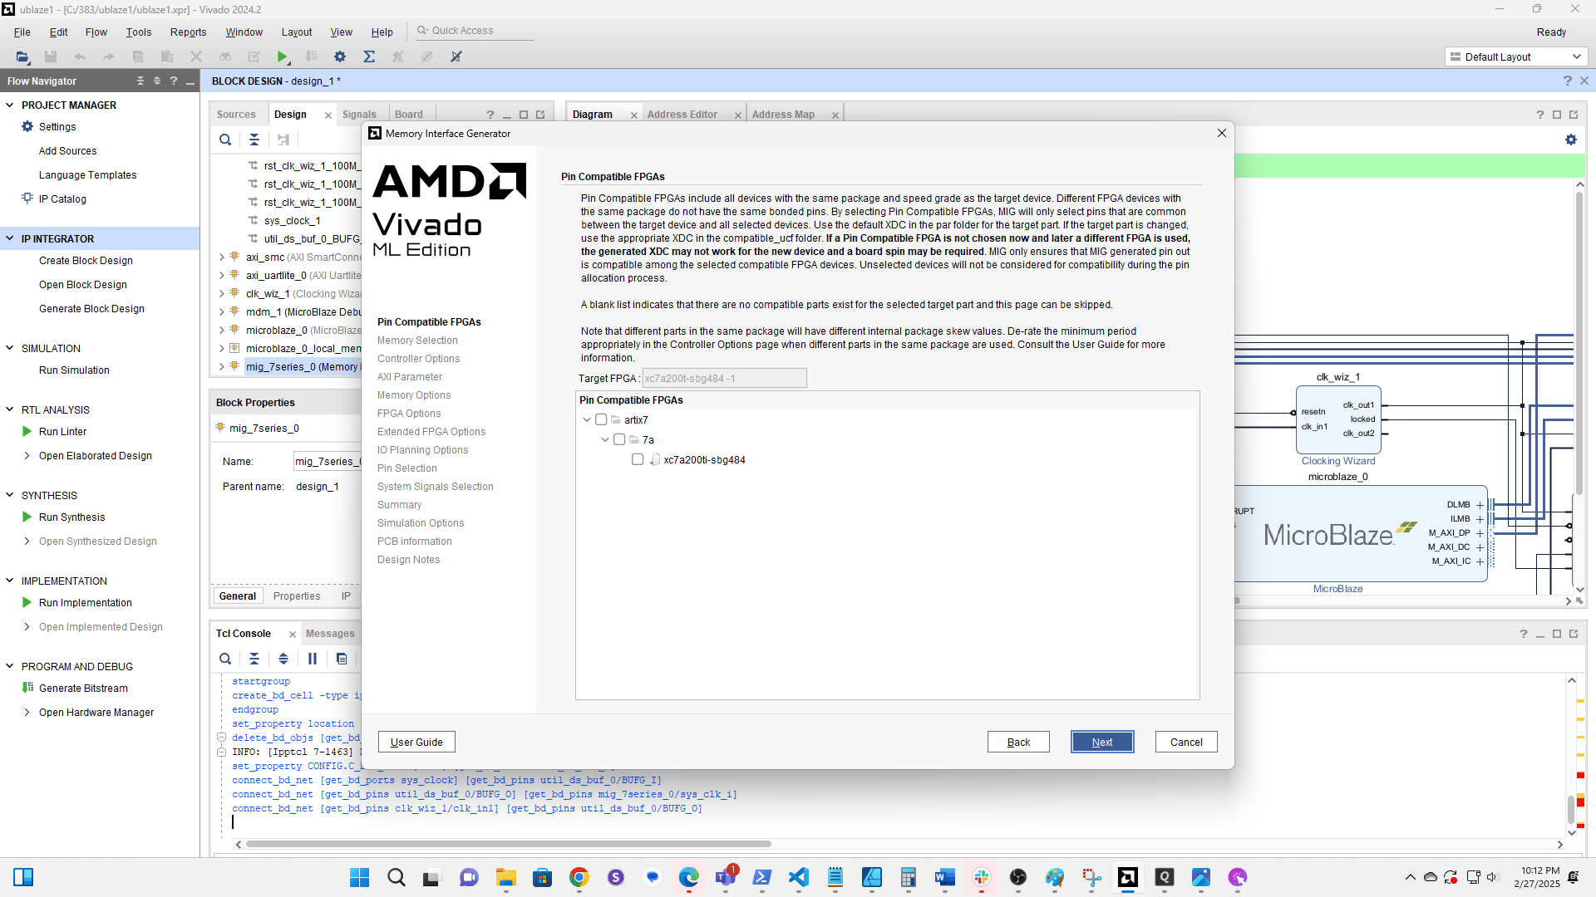Screen dimensions: 1596x897
Task: Click the Sigma report icon in the toolbar
Action: pyautogui.click(x=369, y=56)
